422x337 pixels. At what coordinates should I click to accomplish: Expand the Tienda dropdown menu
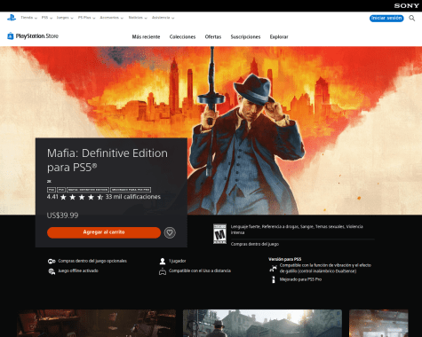(x=29, y=18)
